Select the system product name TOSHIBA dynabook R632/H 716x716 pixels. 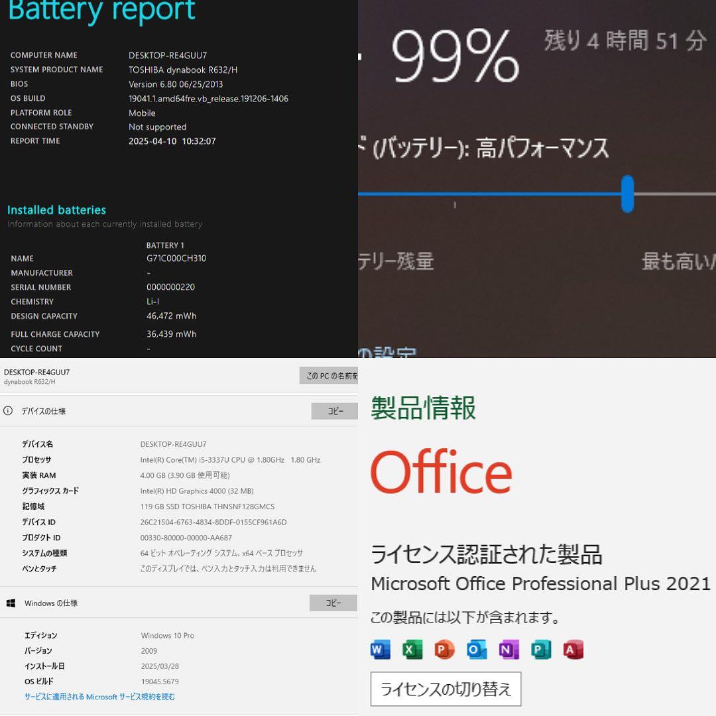tap(183, 70)
